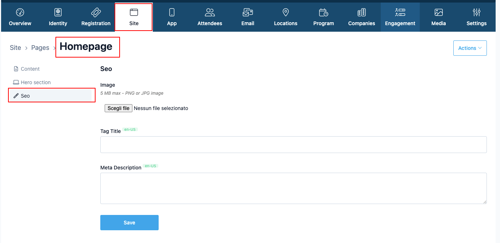Expand the Actions dropdown
This screenshot has width=500, height=243.
click(470, 48)
